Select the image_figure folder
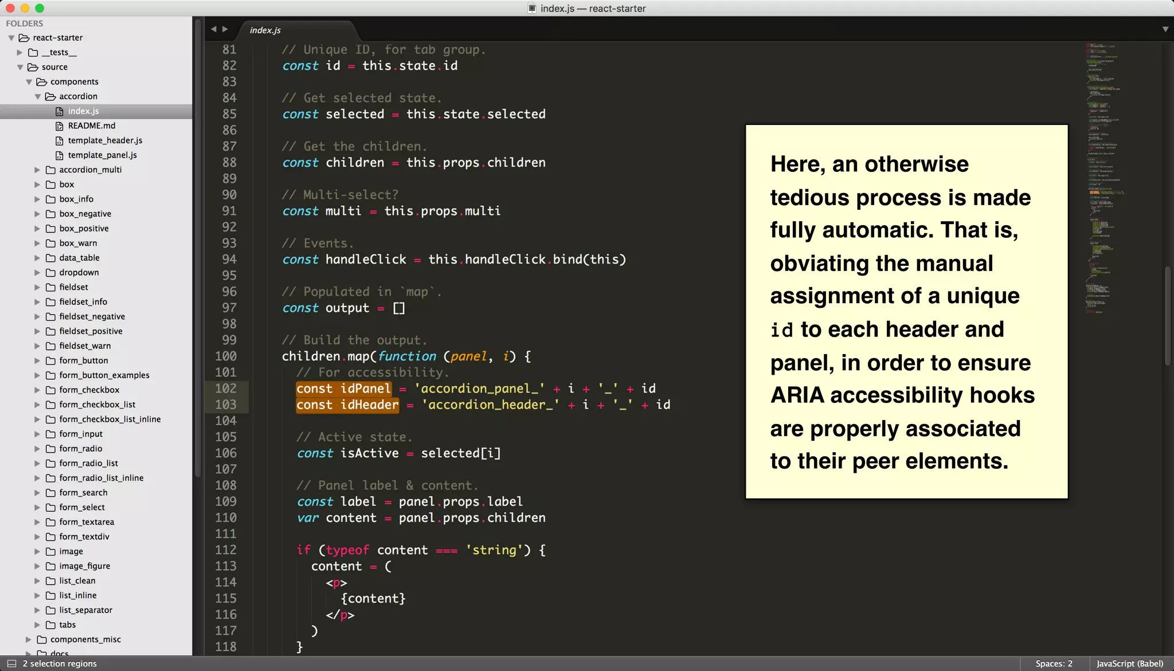This screenshot has width=1174, height=671. click(84, 566)
